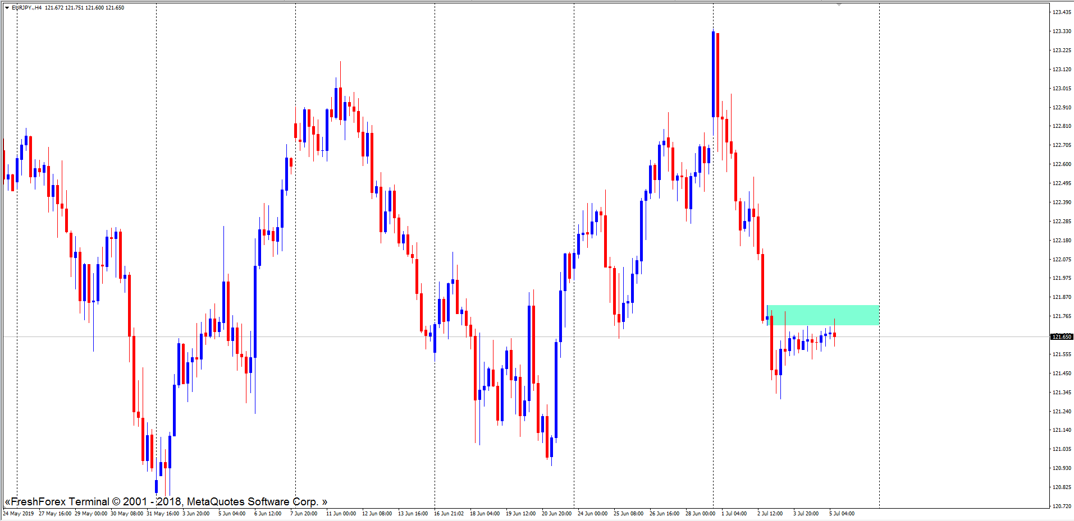The width and height of the screenshot is (1074, 521).
Task: Click the gray chart shift triangle marker
Action: point(839,4)
